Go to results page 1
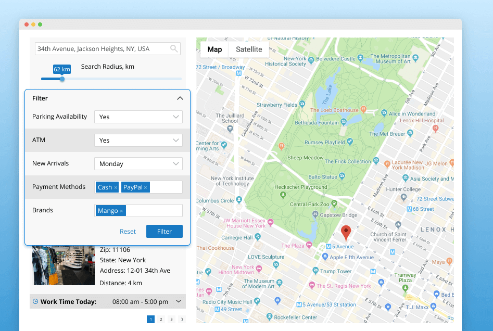Screen dimensions: 493x331 (x=150, y=319)
